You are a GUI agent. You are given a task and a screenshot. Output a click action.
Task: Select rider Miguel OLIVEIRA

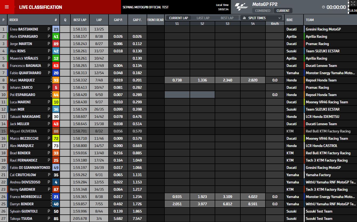point(23,131)
